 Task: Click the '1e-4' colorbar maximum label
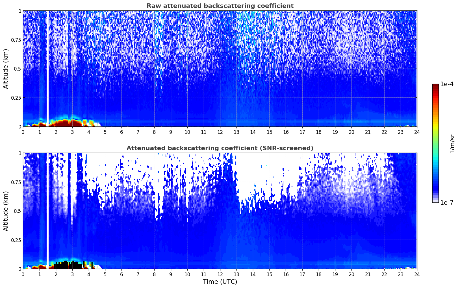[447, 84]
